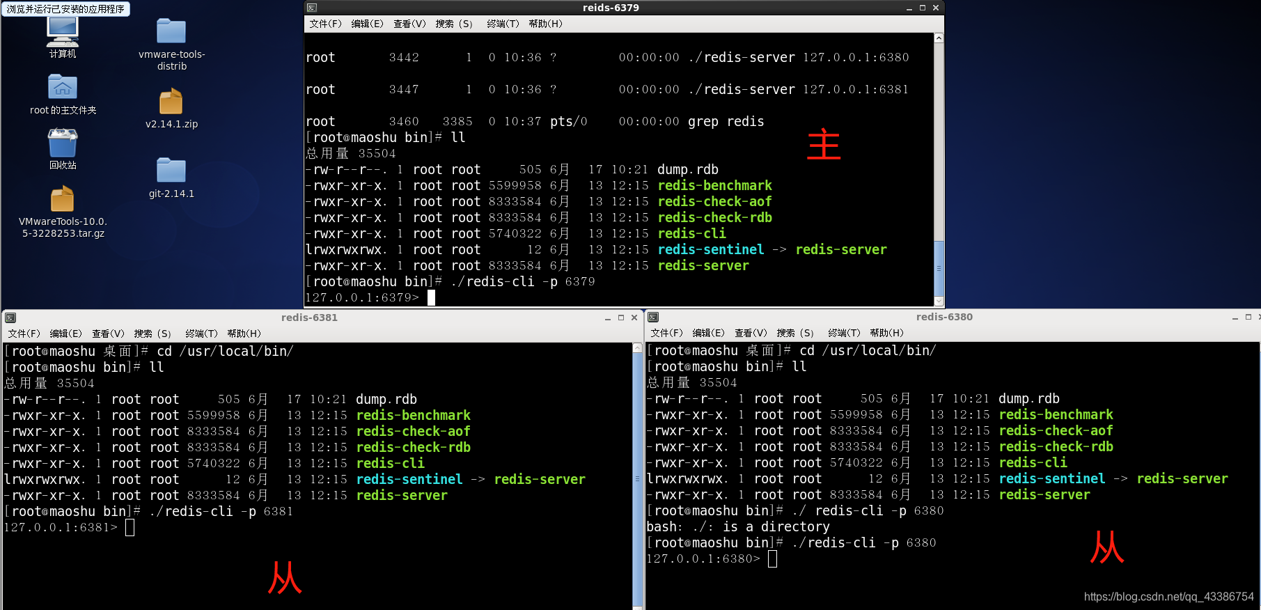Click scroll-up arrow in reids-6379 scrollbar

tap(939, 38)
